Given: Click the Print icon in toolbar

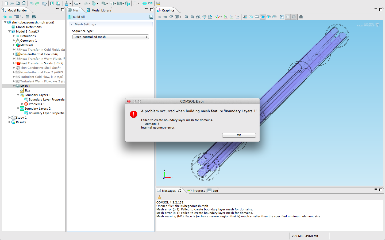Looking at the screenshot, I should 24,3.
